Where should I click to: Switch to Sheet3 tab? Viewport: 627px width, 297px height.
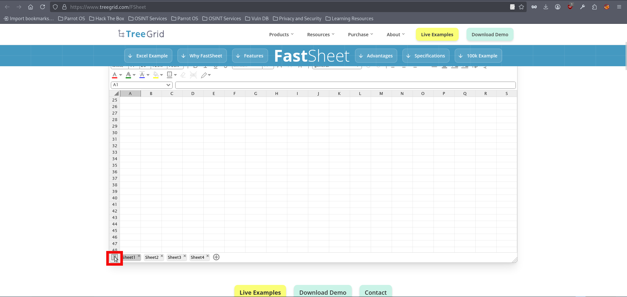[x=174, y=258]
